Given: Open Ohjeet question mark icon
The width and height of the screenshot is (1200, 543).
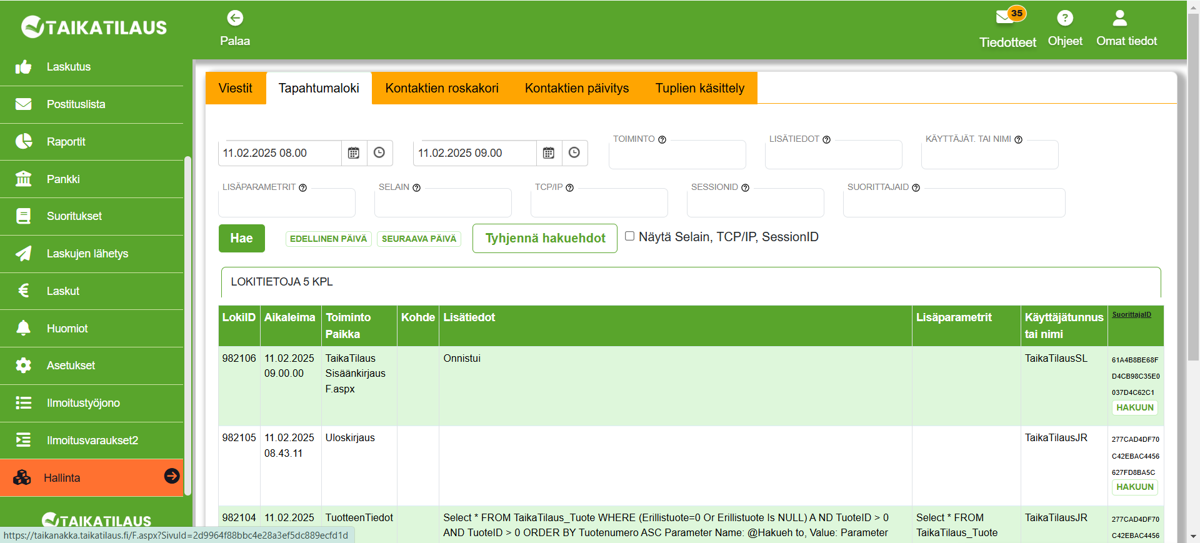Looking at the screenshot, I should click(x=1065, y=18).
